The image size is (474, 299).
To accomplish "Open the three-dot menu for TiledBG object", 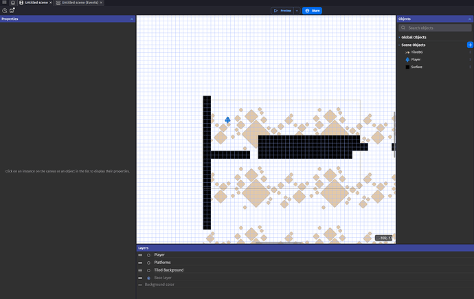I will point(470,52).
